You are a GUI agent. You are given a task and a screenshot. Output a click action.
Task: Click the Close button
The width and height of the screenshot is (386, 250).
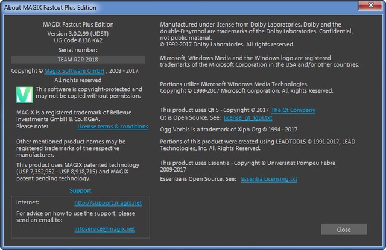coord(344,230)
